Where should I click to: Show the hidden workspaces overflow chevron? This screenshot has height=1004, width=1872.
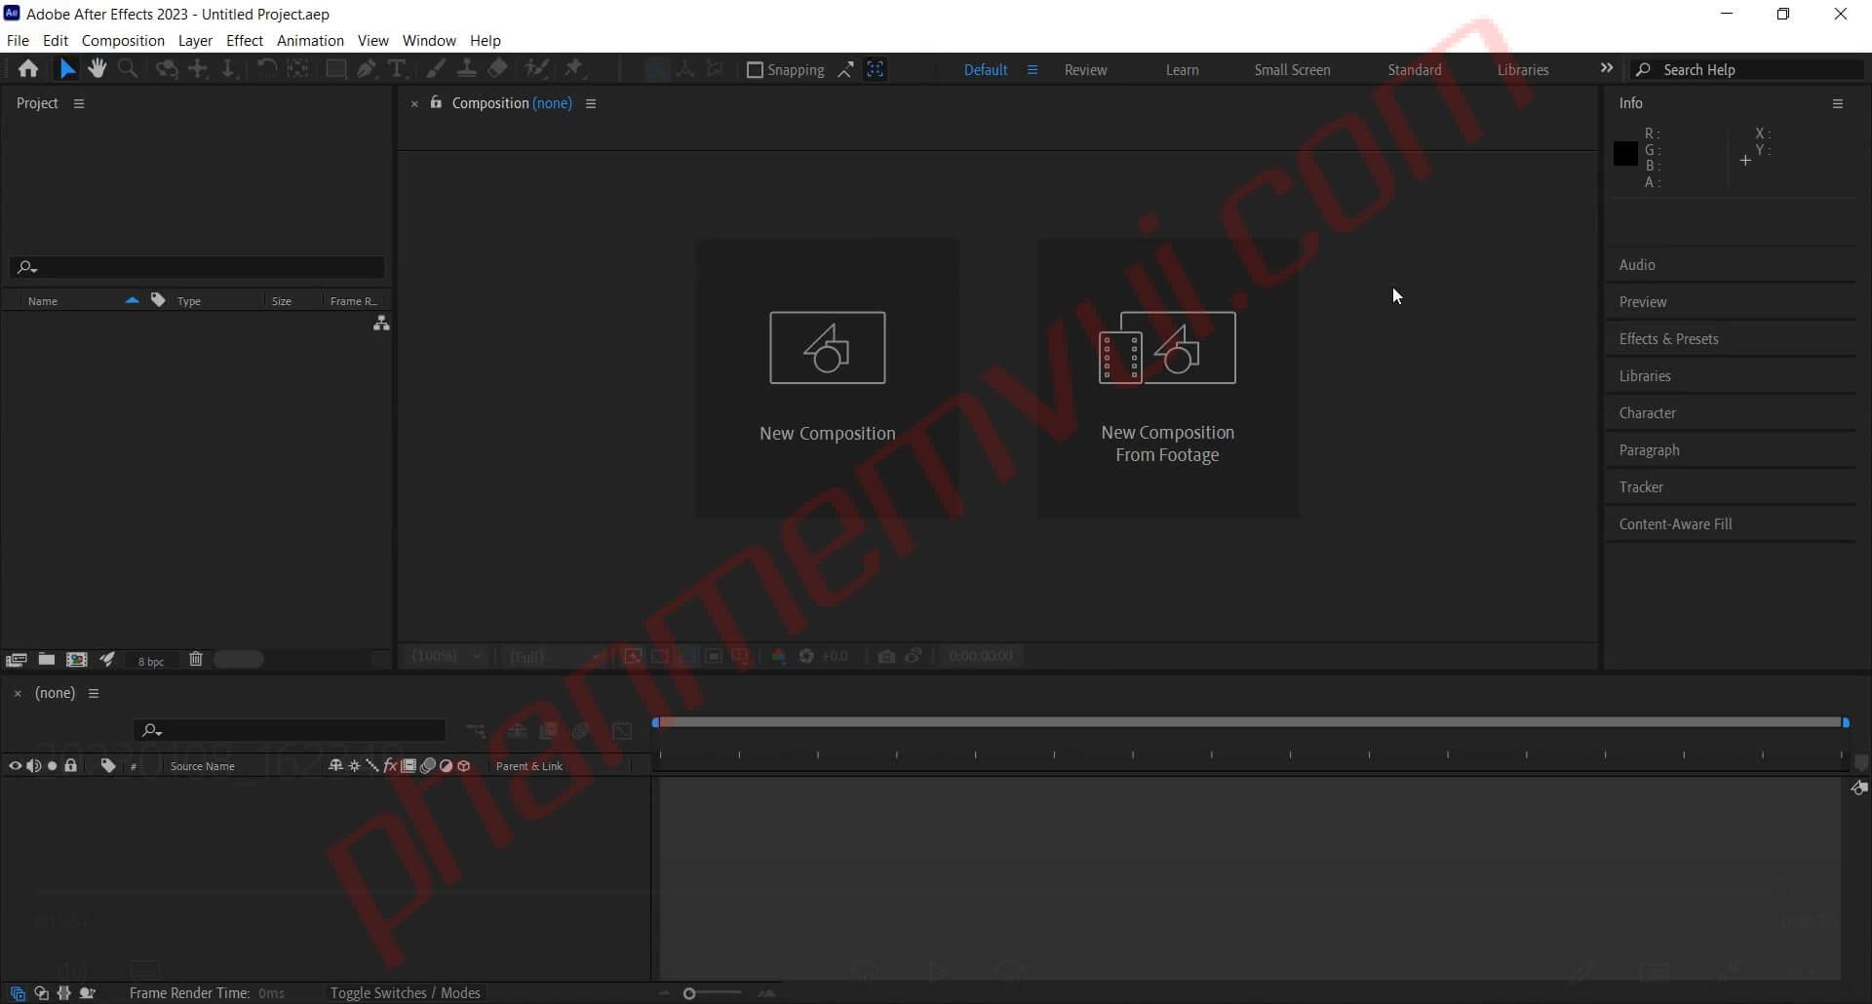point(1607,69)
